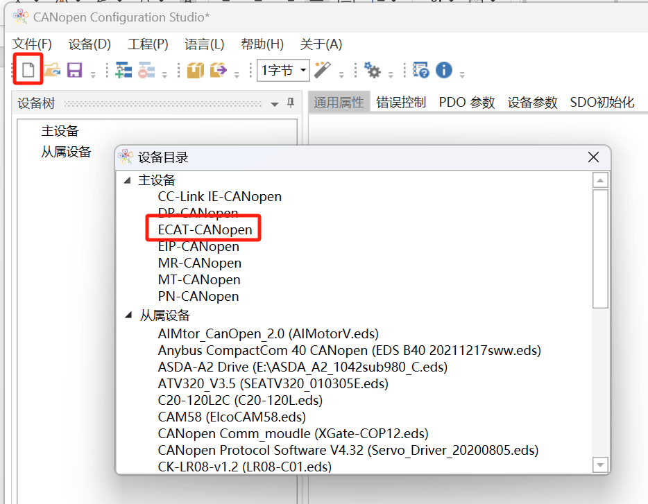Open the 工程(P) menu
The width and height of the screenshot is (648, 504).
click(148, 44)
